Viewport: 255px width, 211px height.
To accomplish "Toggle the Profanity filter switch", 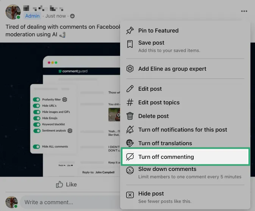I will click(36, 99).
